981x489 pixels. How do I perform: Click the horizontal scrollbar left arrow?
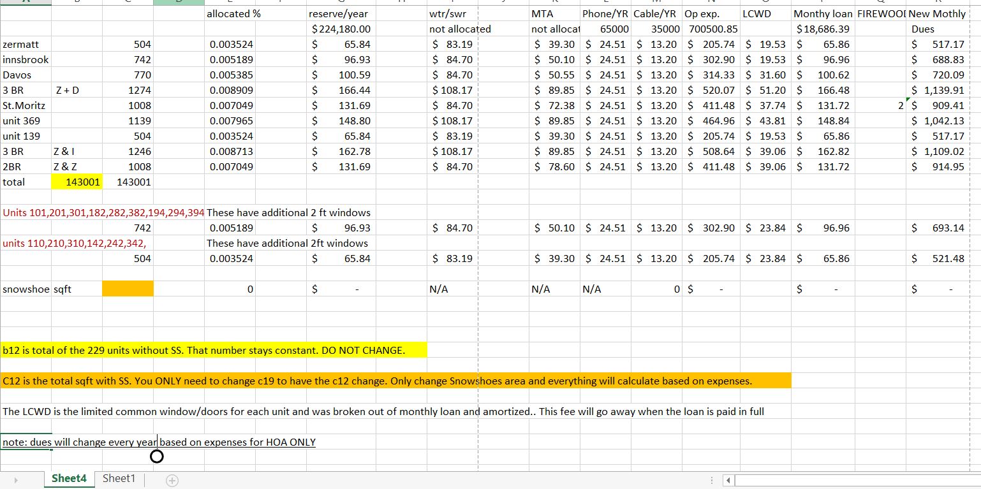(x=728, y=479)
